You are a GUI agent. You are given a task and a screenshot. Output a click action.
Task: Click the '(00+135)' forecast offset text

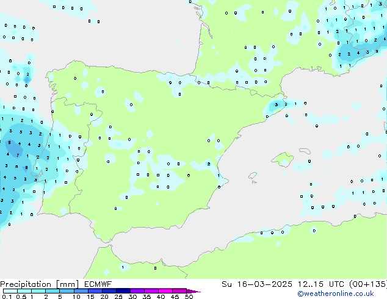coord(368,284)
